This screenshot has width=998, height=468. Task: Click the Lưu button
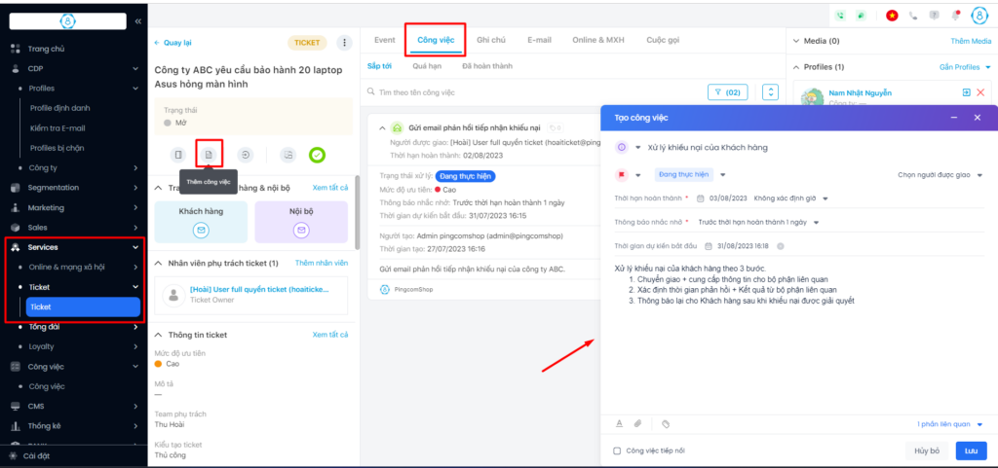[x=971, y=451]
